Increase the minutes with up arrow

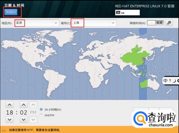point(24,105)
